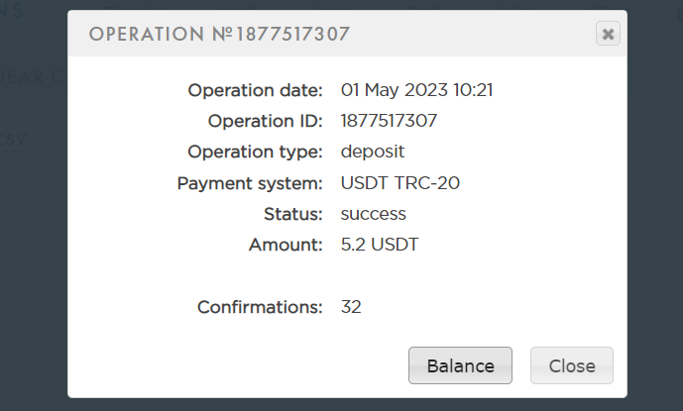This screenshot has width=683, height=411.
Task: Close the operation dialog with the X icon
Action: (x=608, y=35)
